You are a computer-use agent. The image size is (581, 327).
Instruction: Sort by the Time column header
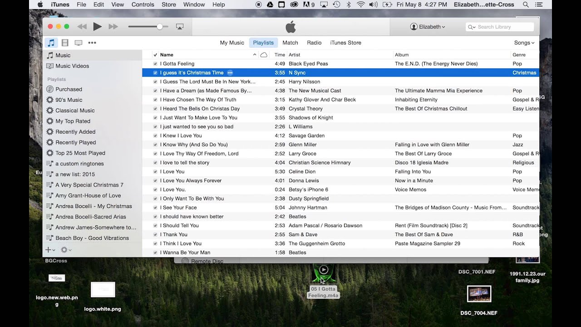[280, 54]
